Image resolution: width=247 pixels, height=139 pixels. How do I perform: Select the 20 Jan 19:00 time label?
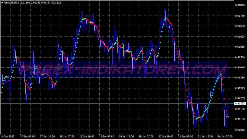point(166,136)
